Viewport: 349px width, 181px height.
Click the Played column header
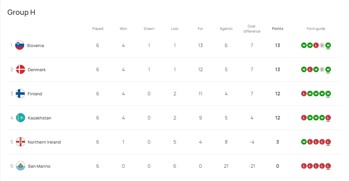tap(98, 29)
